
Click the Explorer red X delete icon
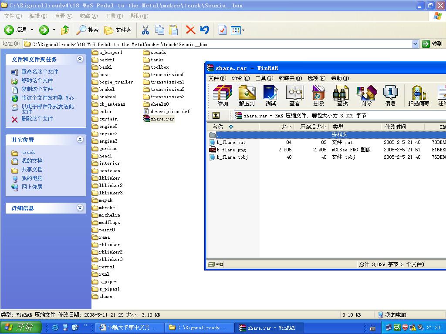tap(190, 30)
